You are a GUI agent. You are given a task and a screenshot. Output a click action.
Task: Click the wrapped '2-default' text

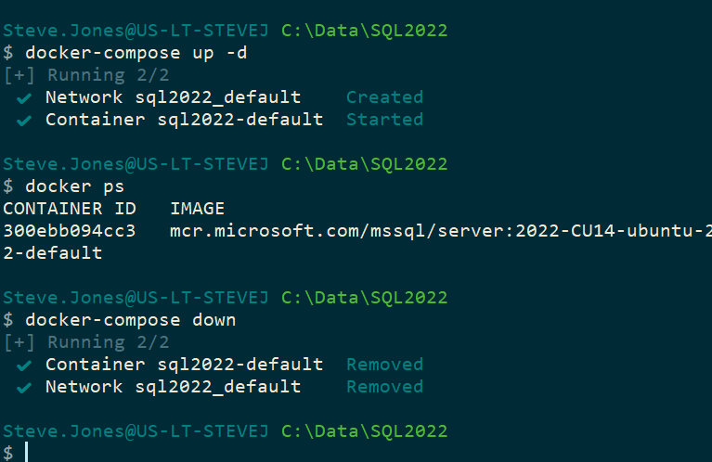click(x=52, y=253)
